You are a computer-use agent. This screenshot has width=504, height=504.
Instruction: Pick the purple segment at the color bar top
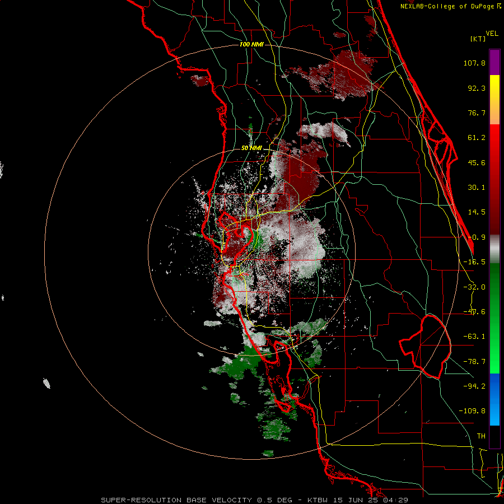pos(494,62)
